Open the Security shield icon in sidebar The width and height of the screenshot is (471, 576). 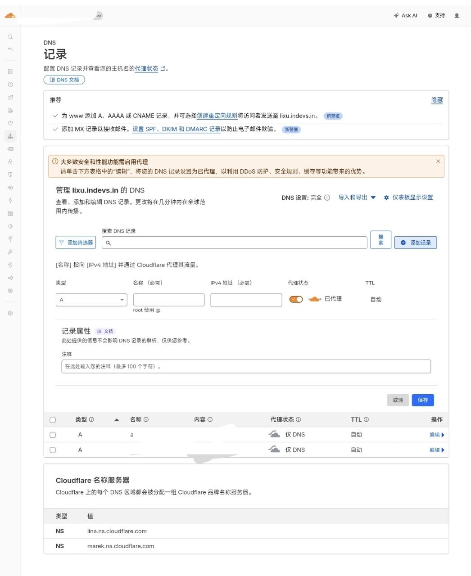pos(10,175)
